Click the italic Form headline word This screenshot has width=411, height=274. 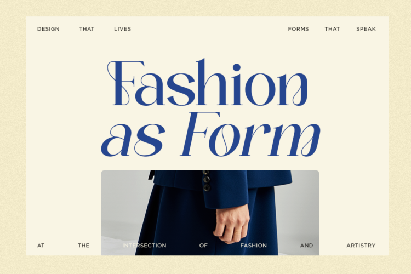[x=250, y=134]
